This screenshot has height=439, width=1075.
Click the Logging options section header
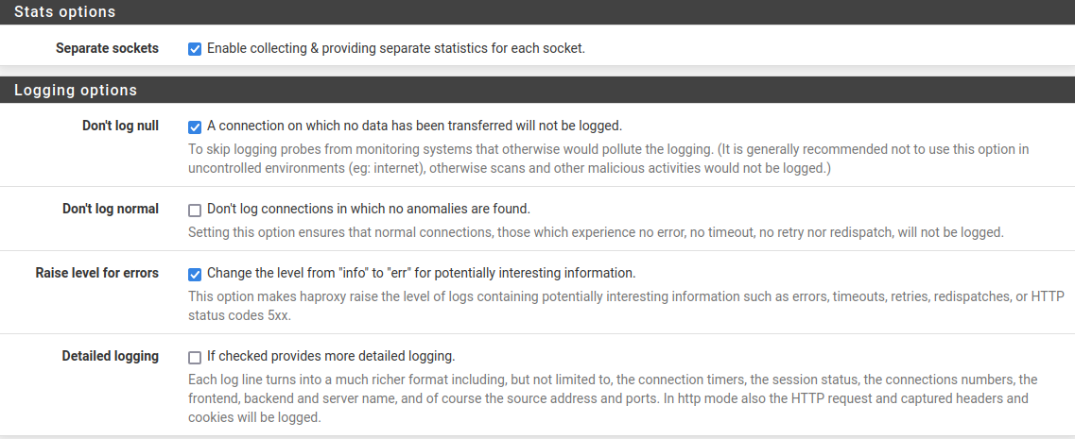pos(76,91)
